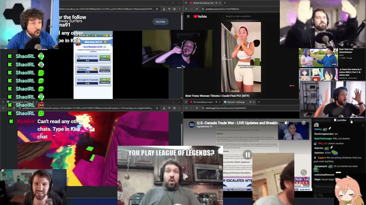Image resolution: width=366 pixels, height=205 pixels.
Task: Open the 'Rank Their Own Attractiveness' title link
Action: tap(346, 51)
